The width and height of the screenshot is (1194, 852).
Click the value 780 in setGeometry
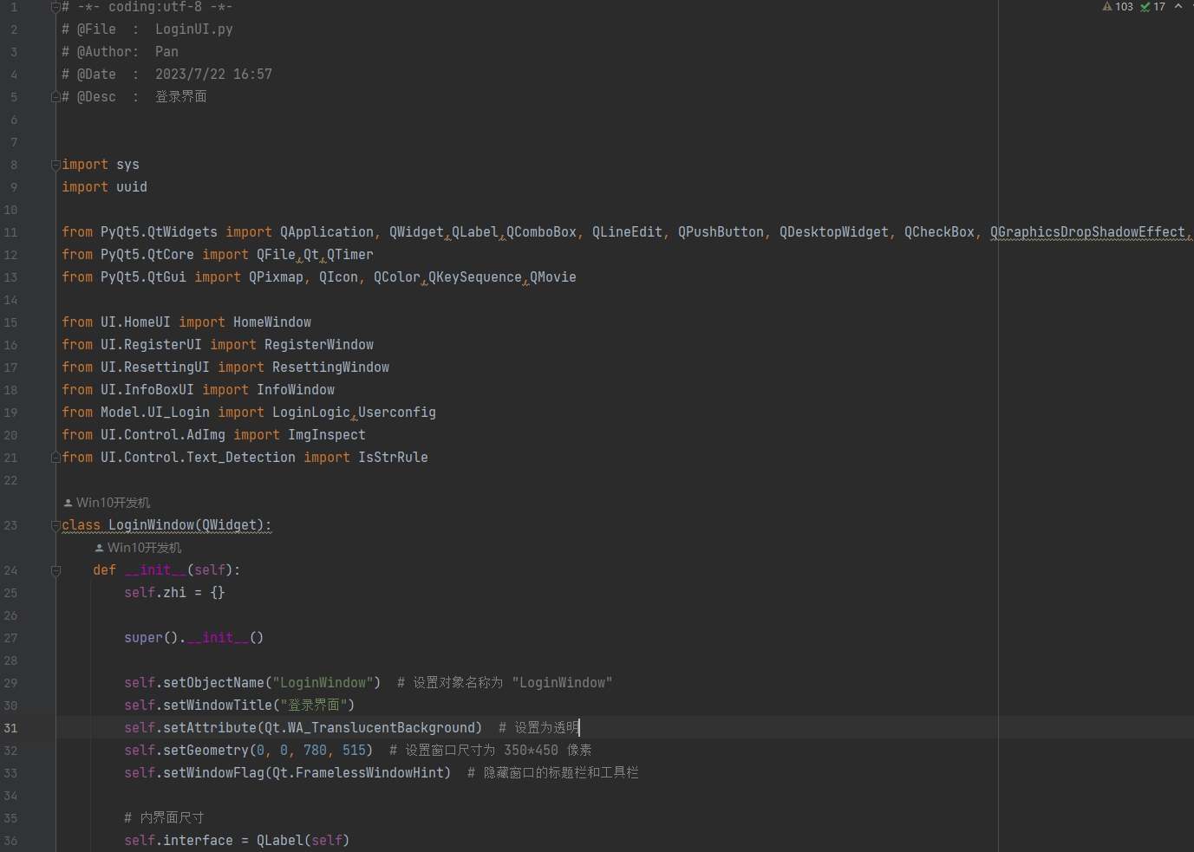click(x=315, y=751)
